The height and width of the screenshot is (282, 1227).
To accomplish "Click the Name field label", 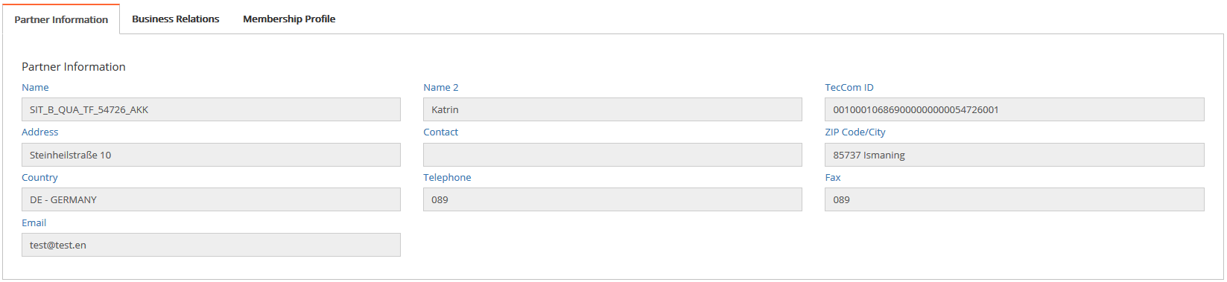I will pos(35,88).
